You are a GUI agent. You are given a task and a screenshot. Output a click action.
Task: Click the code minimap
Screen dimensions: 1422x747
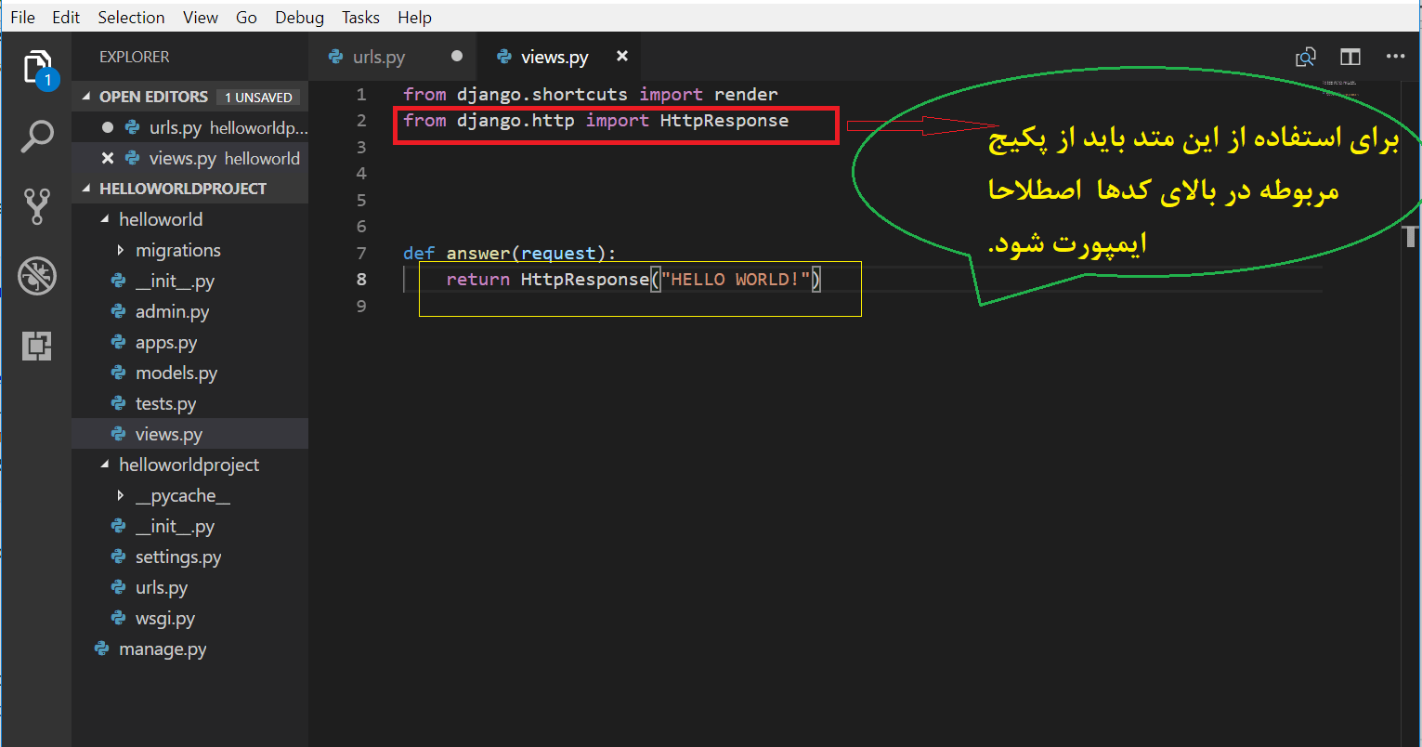click(1341, 88)
